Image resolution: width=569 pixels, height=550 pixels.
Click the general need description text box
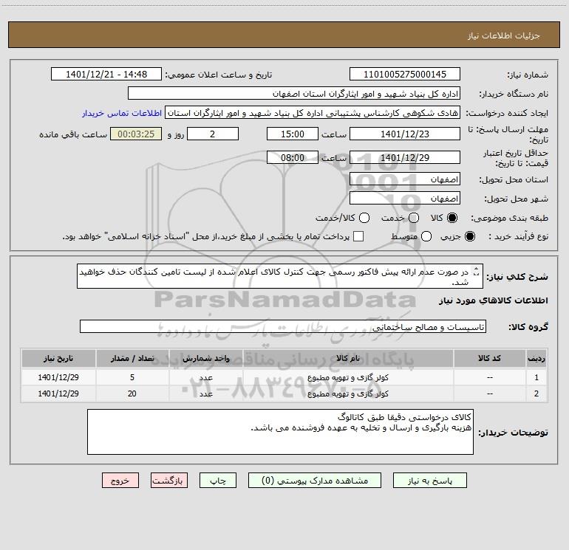click(280, 276)
